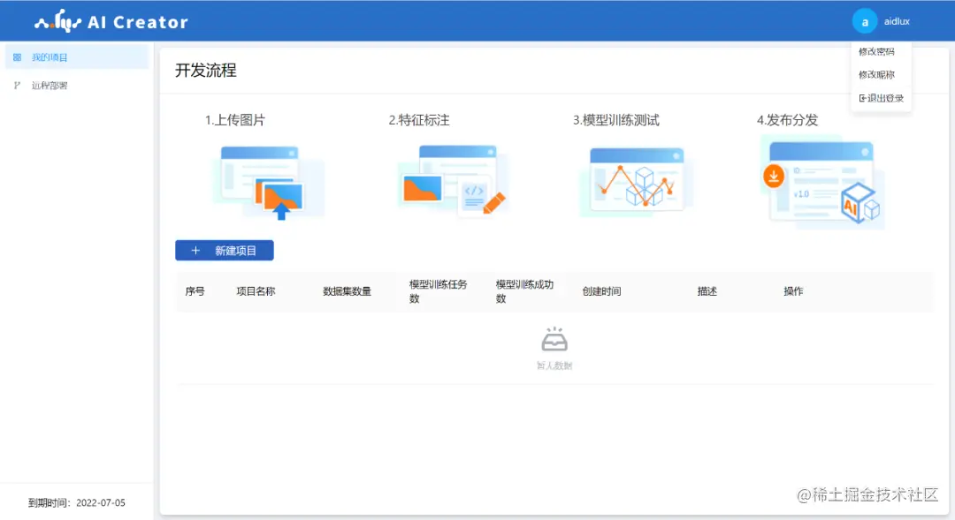
Task: Click the aidlux username text
Action: (896, 21)
